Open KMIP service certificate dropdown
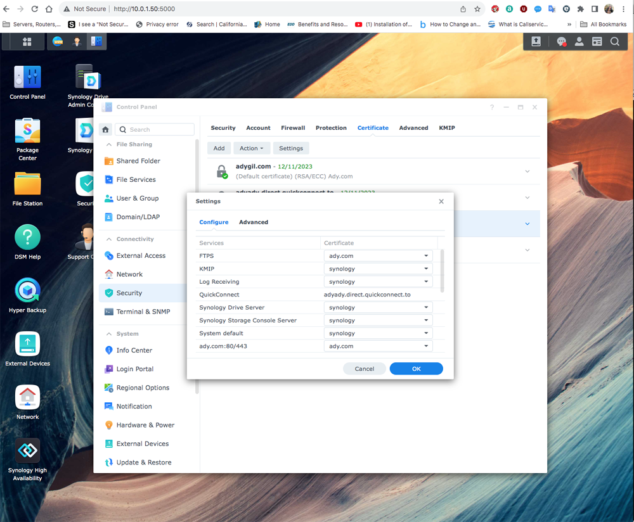The image size is (634, 522). (378, 269)
